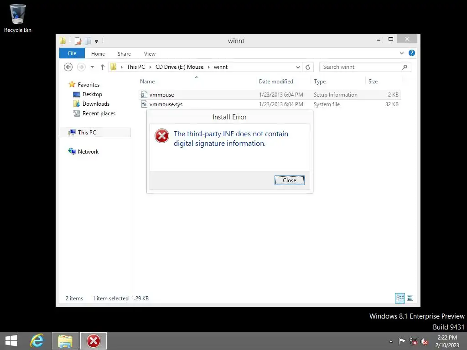Open Customize Quick Access Toolbar dropdown
Image resolution: width=467 pixels, height=350 pixels.
pyautogui.click(x=97, y=41)
